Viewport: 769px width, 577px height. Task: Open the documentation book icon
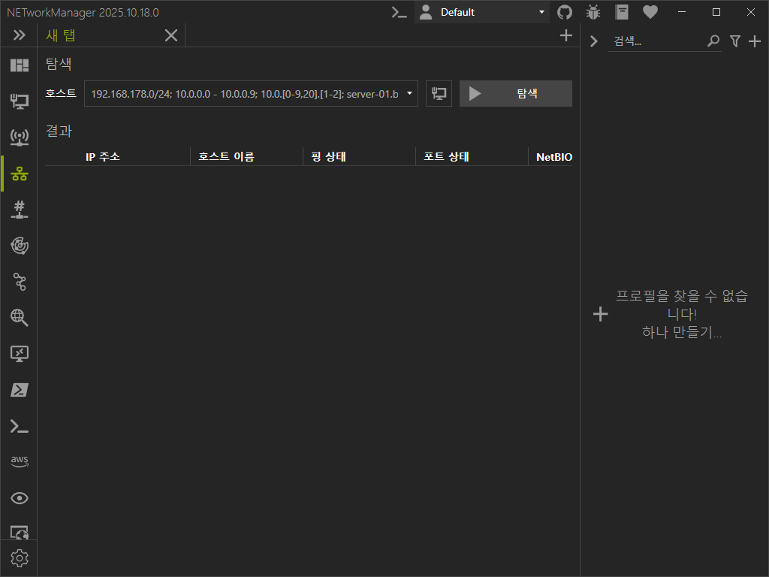point(622,12)
